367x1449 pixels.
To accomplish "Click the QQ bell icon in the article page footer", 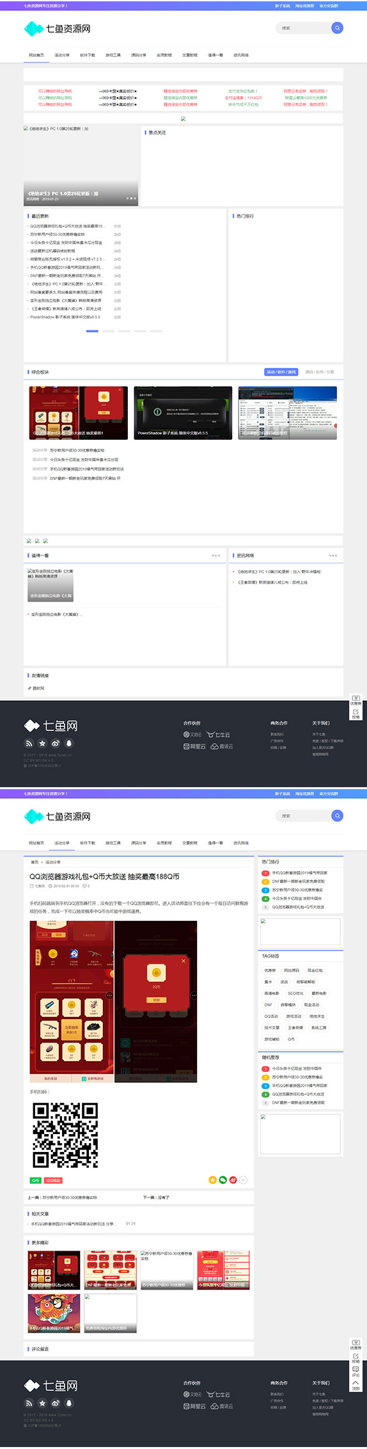I will (69, 1403).
